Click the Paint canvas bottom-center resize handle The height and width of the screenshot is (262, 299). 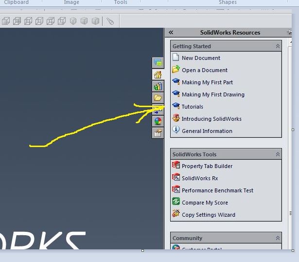pos(142,250)
